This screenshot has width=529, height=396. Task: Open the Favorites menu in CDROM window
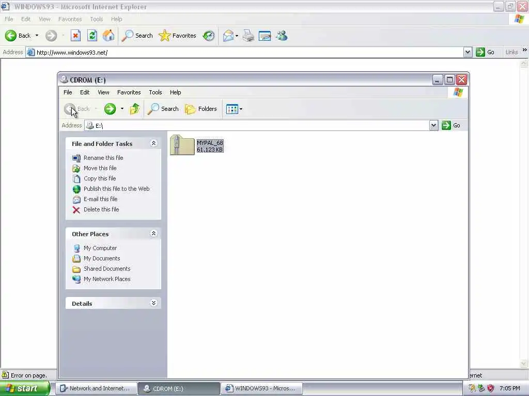tap(129, 92)
